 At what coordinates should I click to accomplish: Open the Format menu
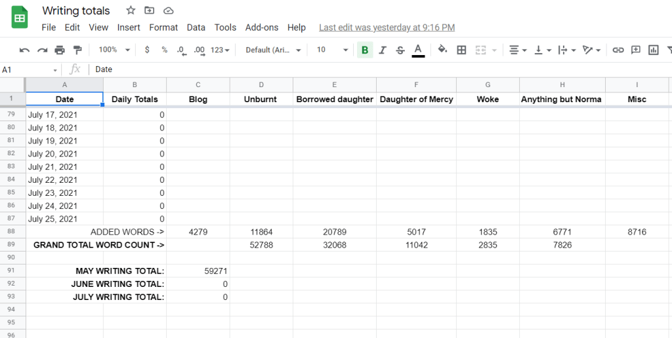point(163,28)
